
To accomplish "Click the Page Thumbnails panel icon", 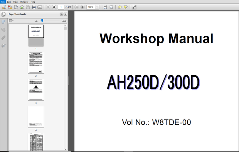I will [3, 14].
